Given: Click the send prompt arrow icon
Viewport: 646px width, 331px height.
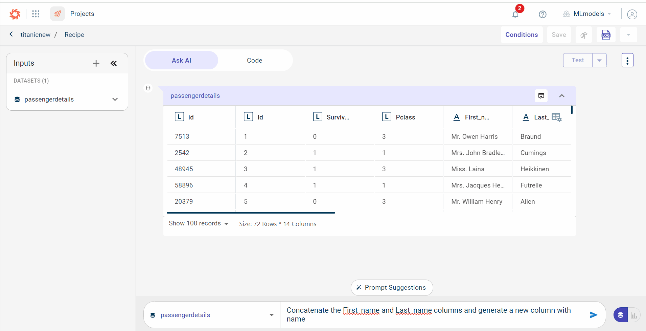Looking at the screenshot, I should (x=593, y=315).
